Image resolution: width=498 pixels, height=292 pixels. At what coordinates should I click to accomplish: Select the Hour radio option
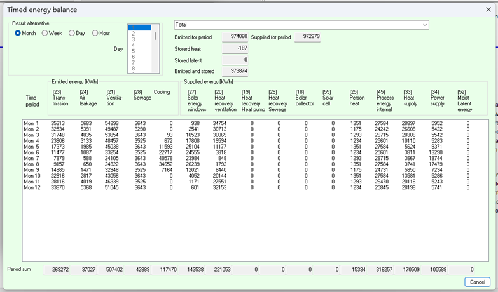[95, 33]
